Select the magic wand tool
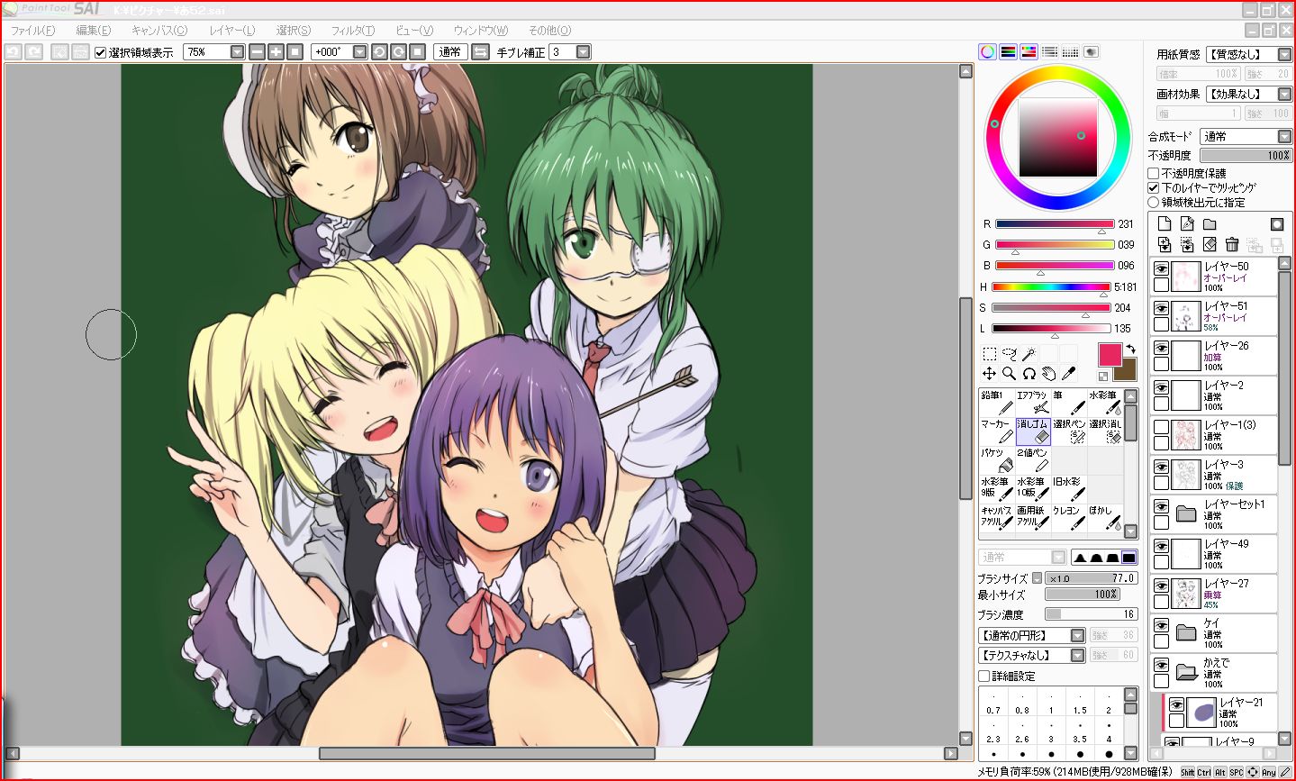1296x781 pixels. tap(1029, 354)
